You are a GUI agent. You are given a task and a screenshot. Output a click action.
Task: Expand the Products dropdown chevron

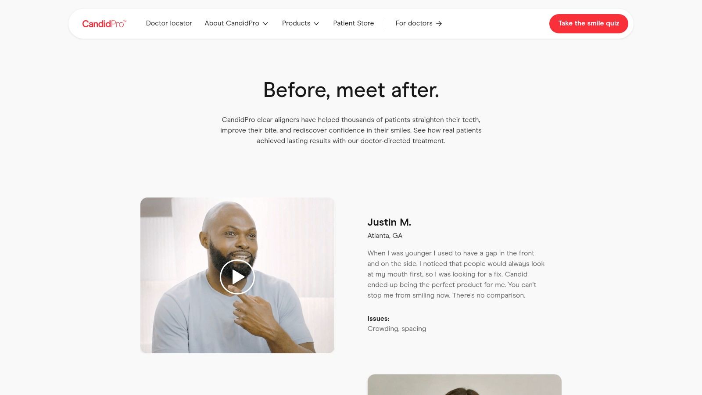316,24
